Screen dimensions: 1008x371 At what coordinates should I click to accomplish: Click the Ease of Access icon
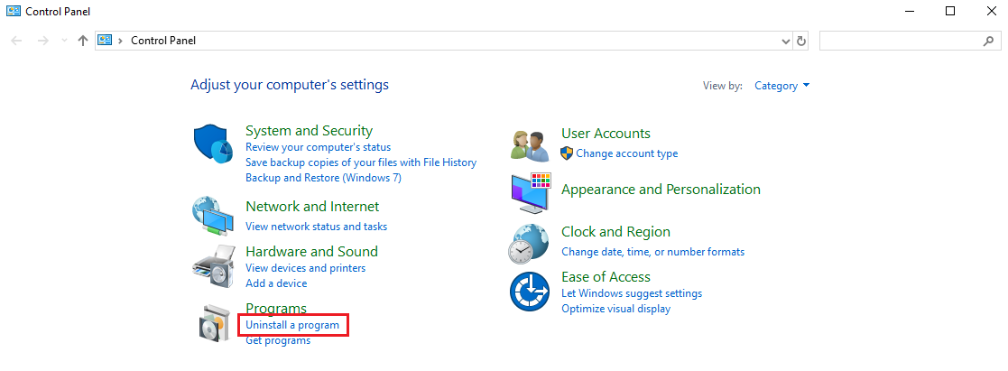tap(530, 292)
